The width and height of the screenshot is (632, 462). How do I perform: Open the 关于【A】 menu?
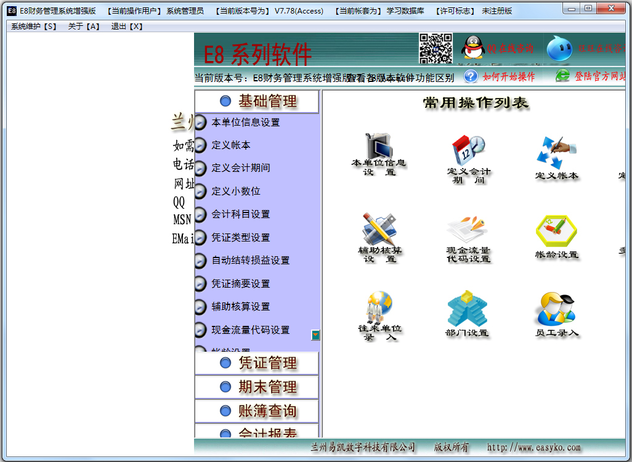[x=84, y=26]
